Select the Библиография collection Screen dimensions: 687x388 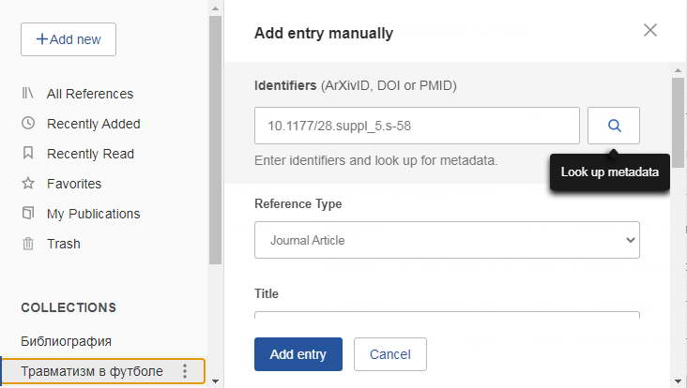click(x=66, y=341)
